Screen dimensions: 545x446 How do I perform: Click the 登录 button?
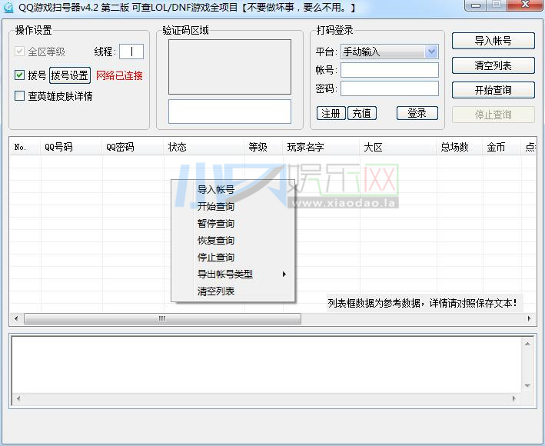[x=417, y=113]
